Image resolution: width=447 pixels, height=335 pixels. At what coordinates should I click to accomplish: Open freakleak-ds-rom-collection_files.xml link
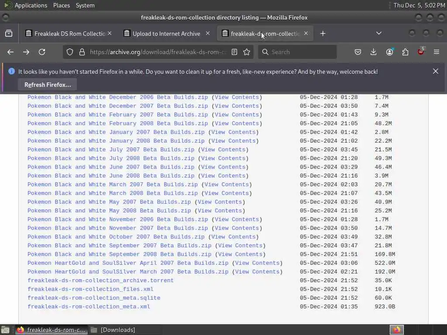90,290
